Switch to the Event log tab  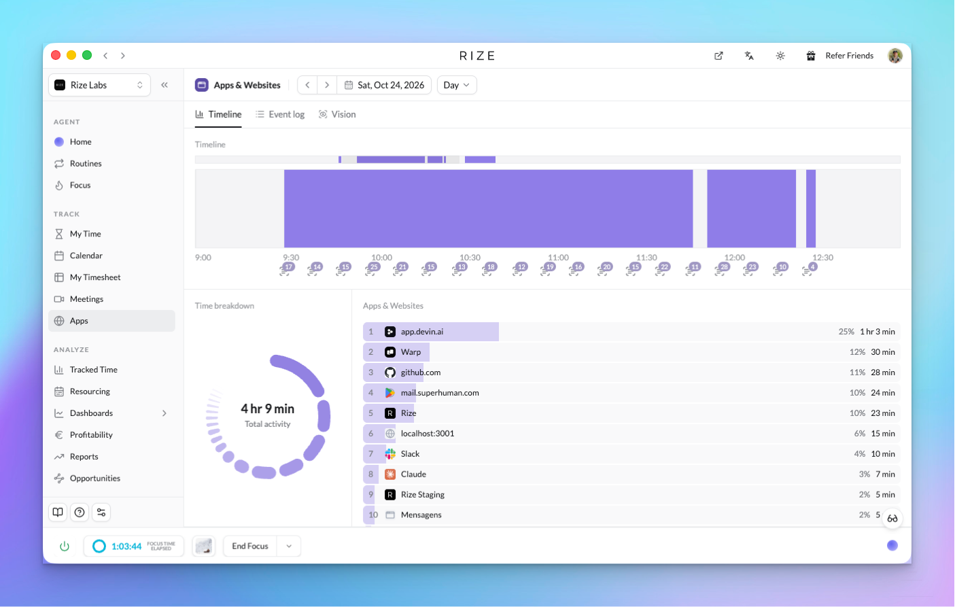(x=280, y=115)
